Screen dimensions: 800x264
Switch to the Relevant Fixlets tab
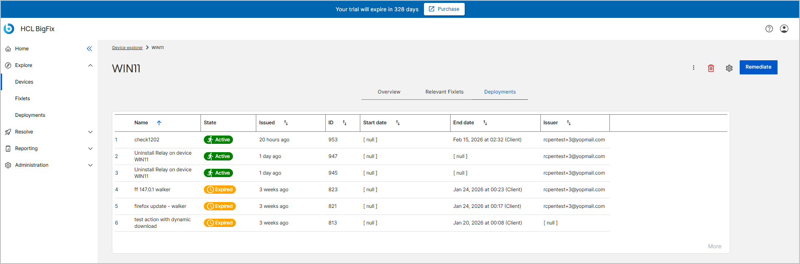point(444,92)
